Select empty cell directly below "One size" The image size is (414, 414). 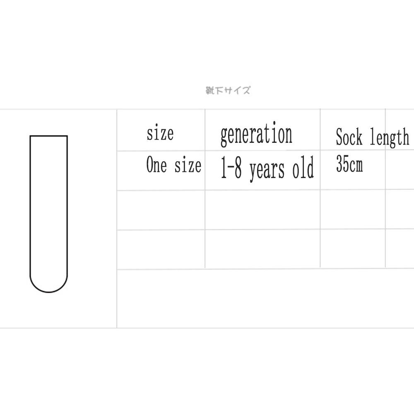coord(161,210)
